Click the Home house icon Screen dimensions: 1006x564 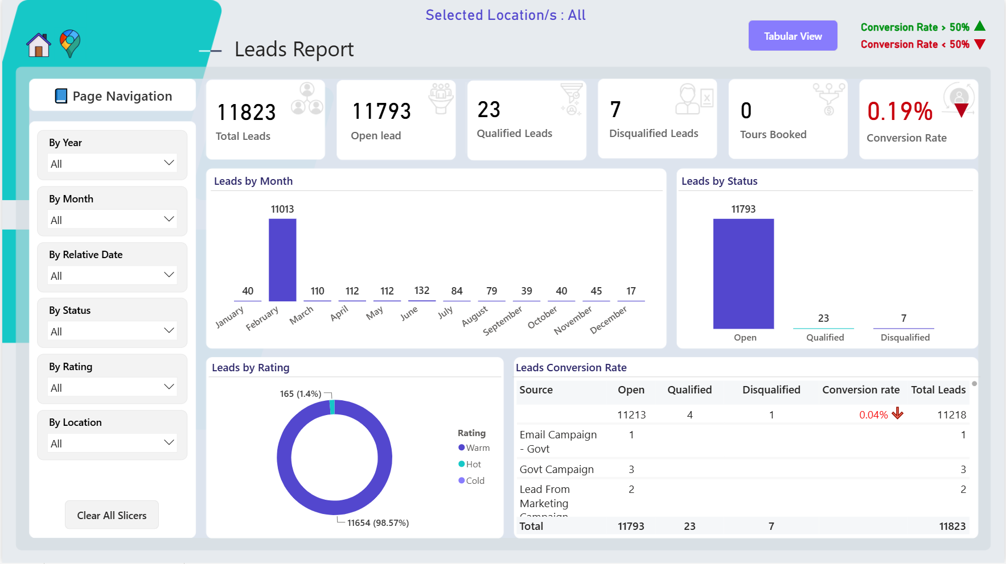click(x=39, y=45)
